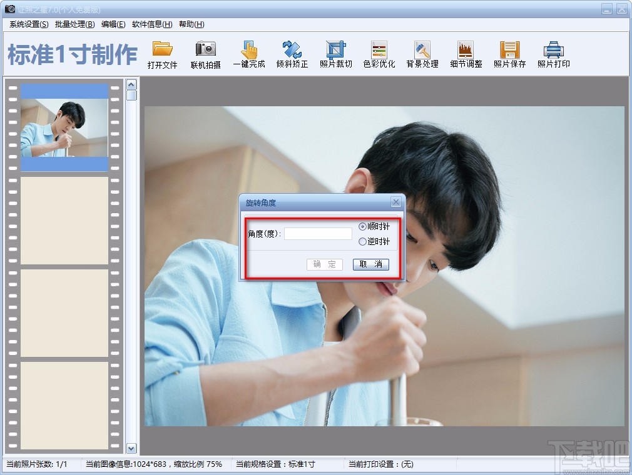Open 细节调整 detail adjustment
Screen dimensions: 632x475
466,55
